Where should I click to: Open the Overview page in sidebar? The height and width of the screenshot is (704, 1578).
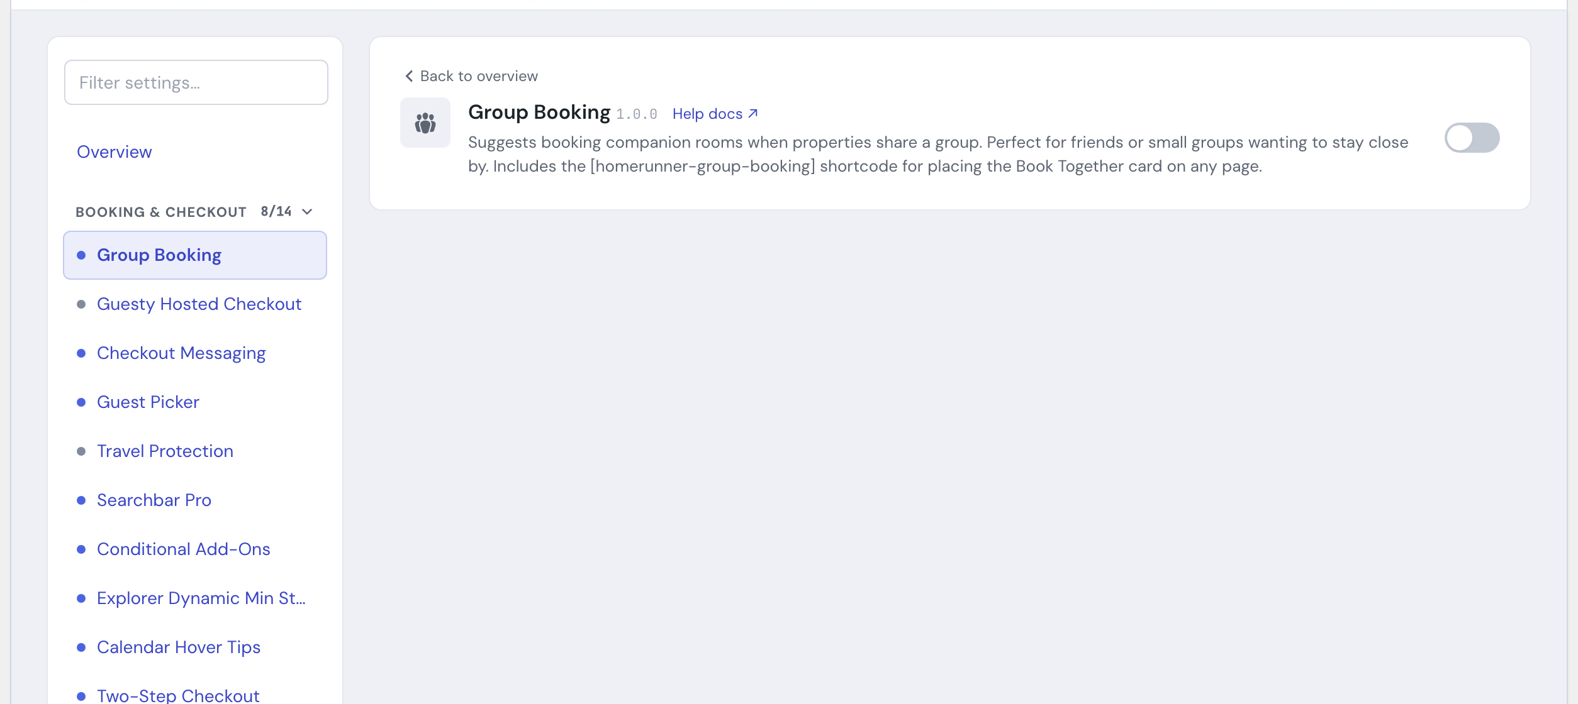point(115,152)
